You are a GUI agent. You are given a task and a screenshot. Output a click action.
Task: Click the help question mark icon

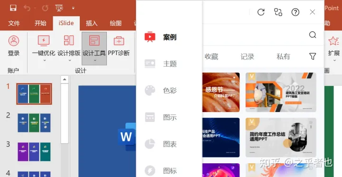click(295, 12)
